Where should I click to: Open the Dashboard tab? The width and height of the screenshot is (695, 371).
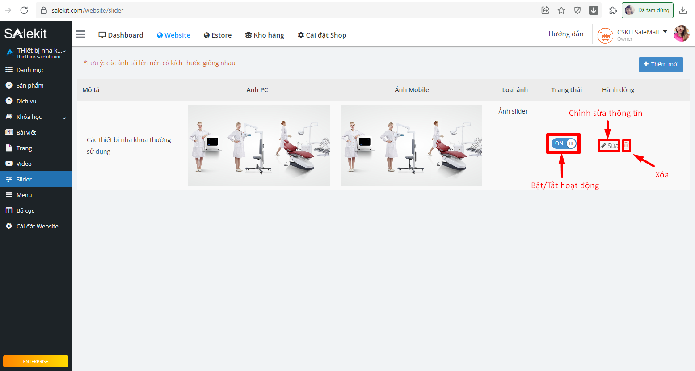pyautogui.click(x=121, y=35)
